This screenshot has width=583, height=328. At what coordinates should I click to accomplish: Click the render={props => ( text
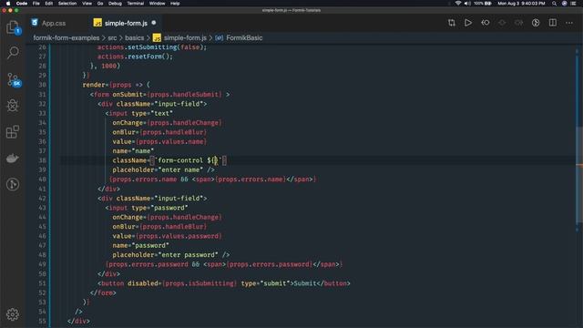[116, 85]
